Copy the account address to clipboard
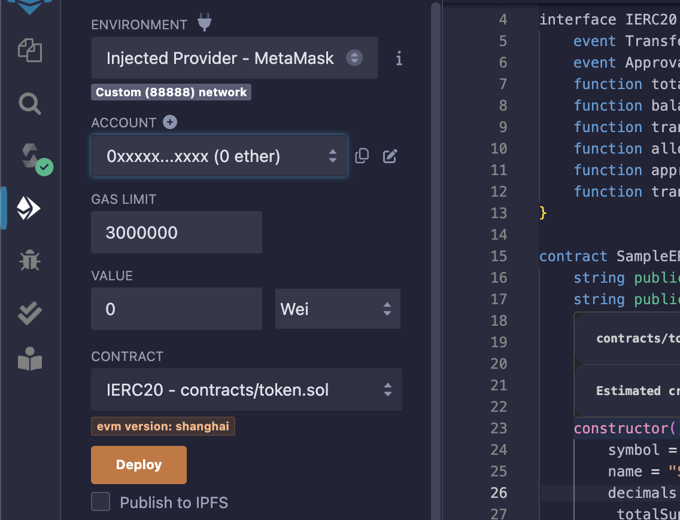This screenshot has height=520, width=680. point(362,156)
